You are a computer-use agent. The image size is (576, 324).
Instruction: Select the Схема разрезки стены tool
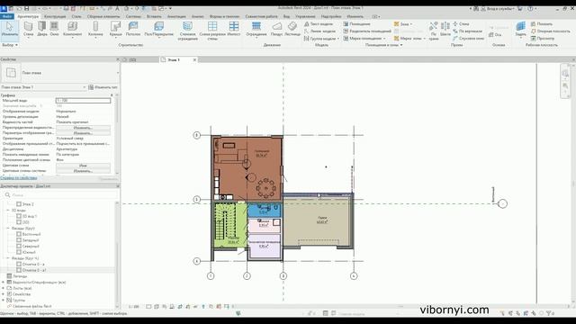[x=212, y=30]
